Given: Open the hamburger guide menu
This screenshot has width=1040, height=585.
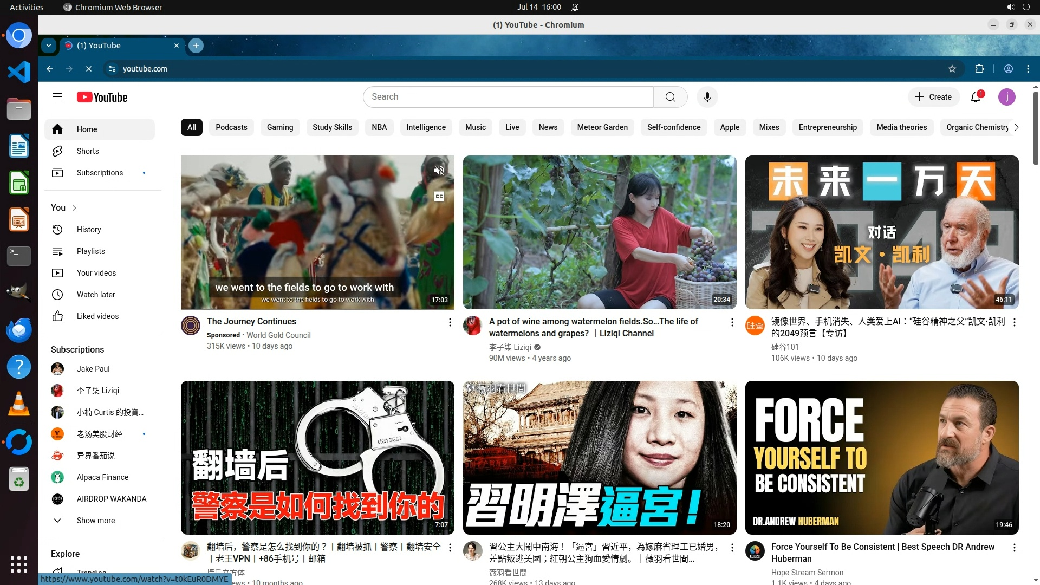Looking at the screenshot, I should [x=57, y=97].
